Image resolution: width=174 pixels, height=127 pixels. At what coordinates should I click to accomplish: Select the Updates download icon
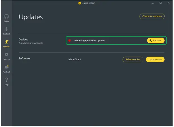click(x=7, y=42)
